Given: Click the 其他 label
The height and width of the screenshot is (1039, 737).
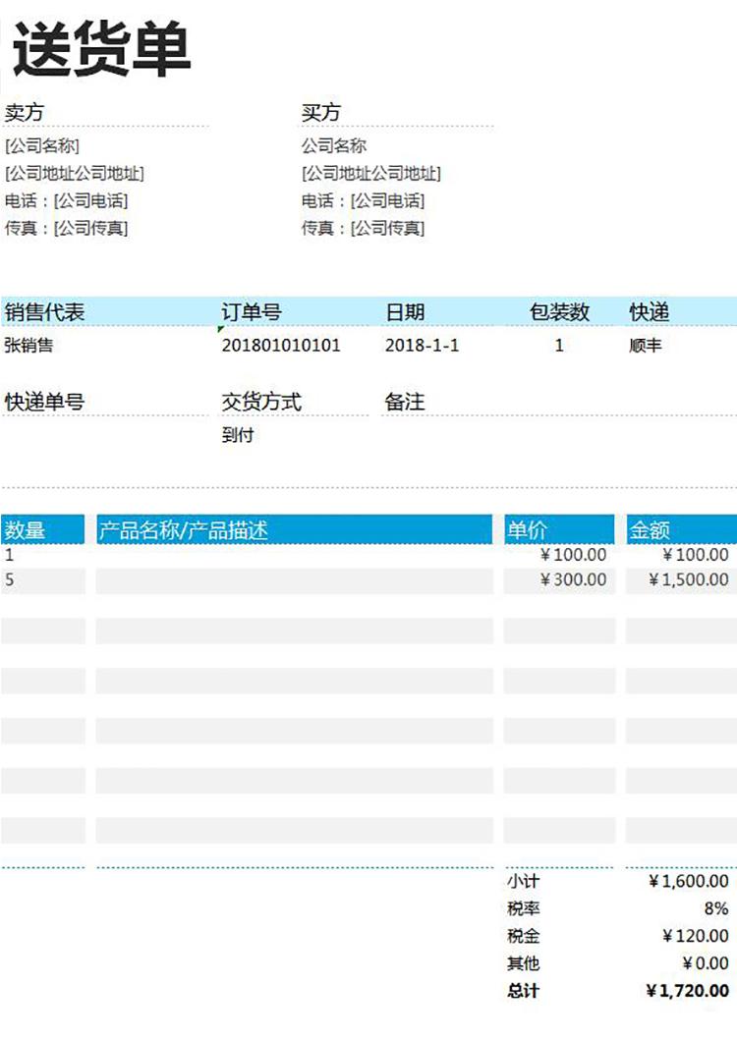Looking at the screenshot, I should tap(524, 962).
